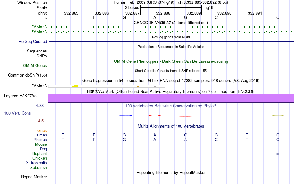This screenshot has width=294, height=184.
Task: Click the Sequences track label
Action: click(x=37, y=51)
